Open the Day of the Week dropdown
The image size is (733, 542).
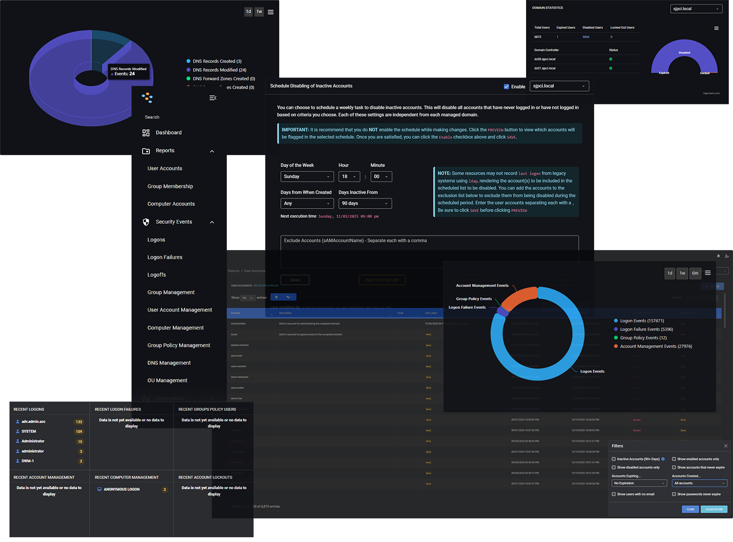point(307,177)
